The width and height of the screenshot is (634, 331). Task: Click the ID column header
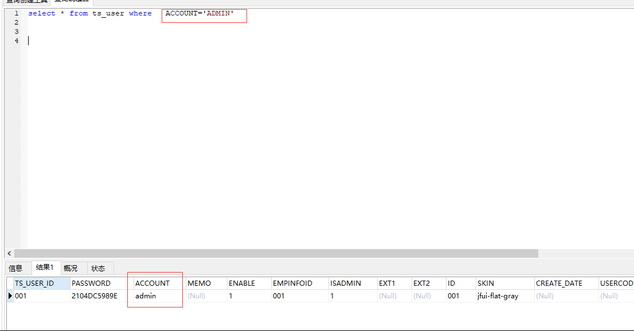pos(460,283)
